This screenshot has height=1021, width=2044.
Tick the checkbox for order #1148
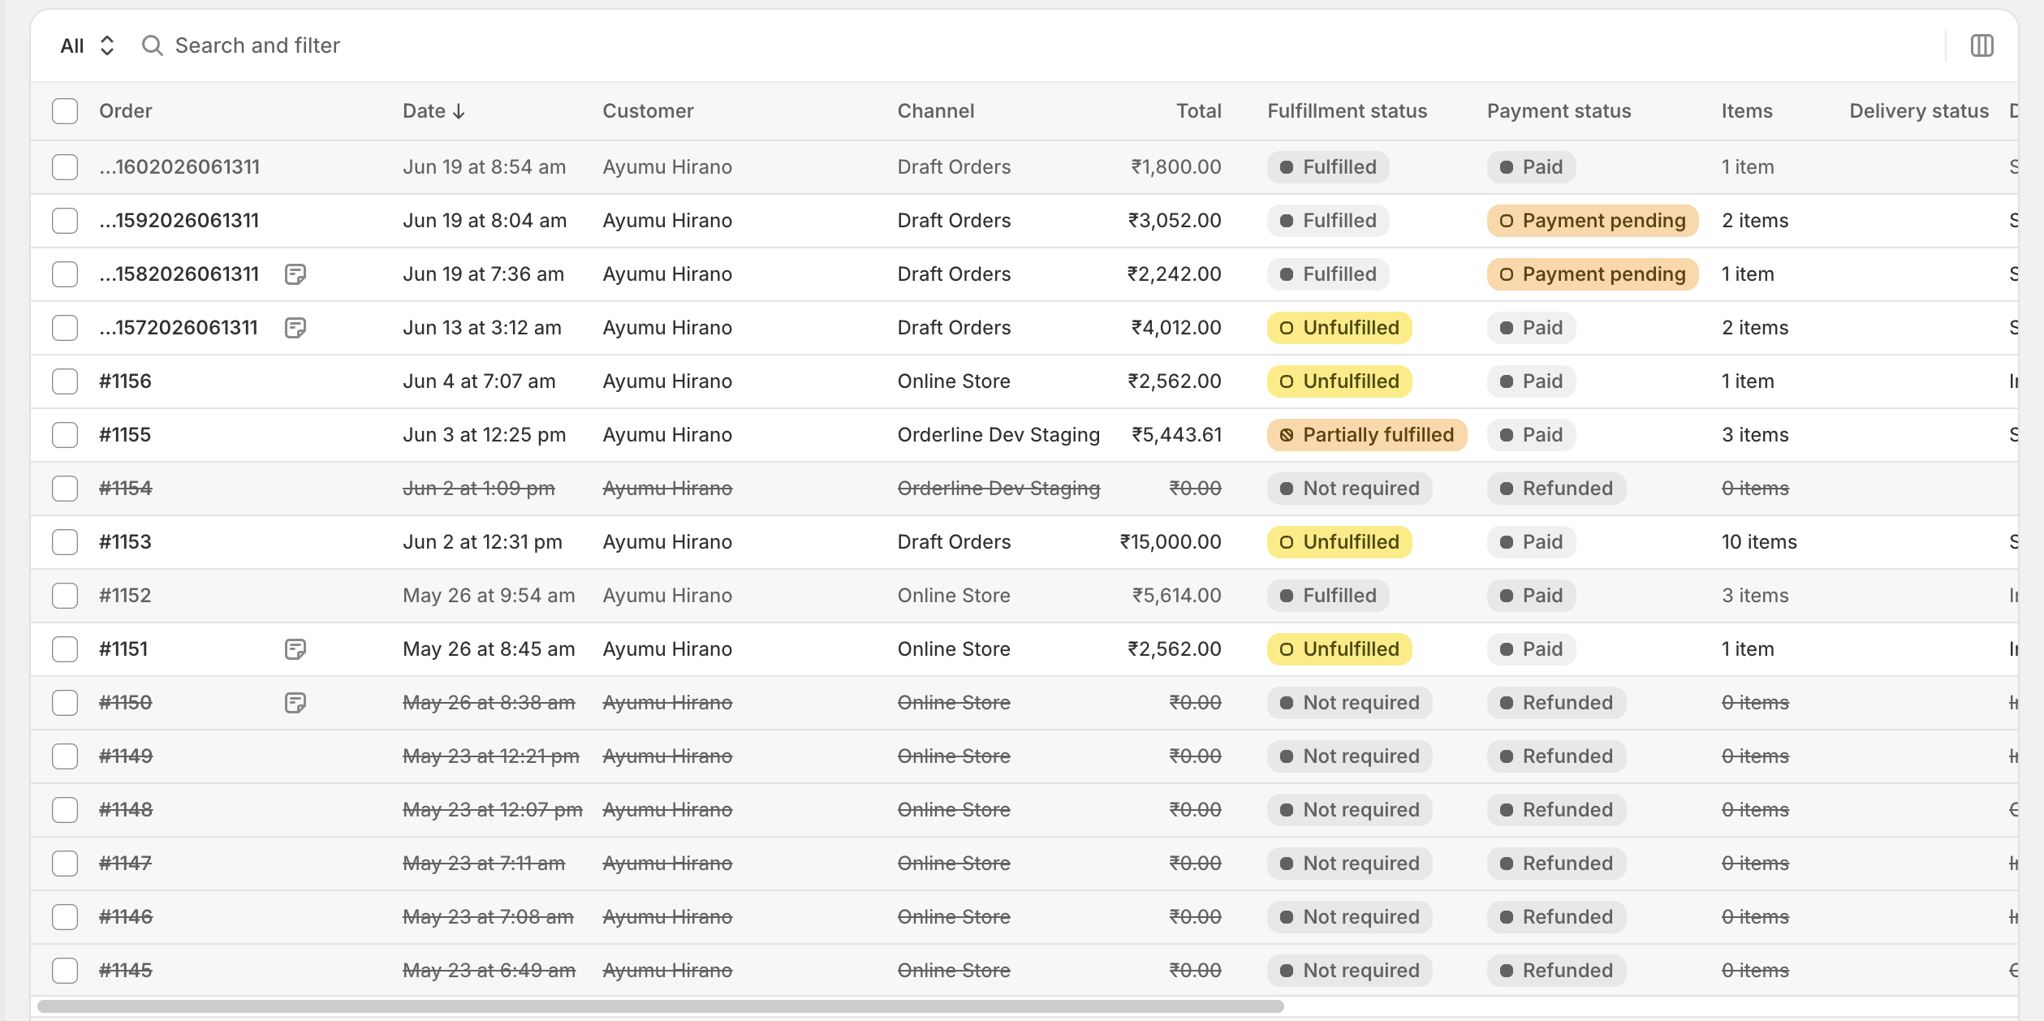pyautogui.click(x=65, y=810)
